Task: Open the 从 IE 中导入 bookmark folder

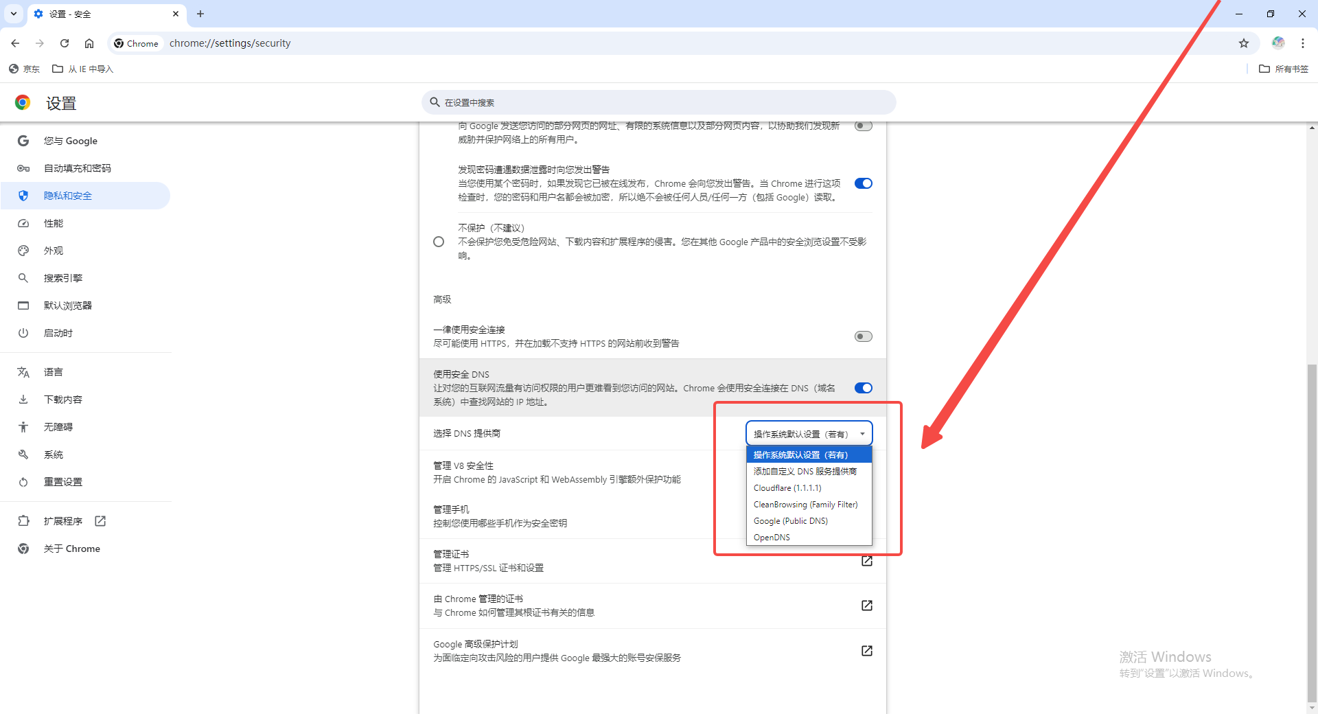Action: coord(83,69)
